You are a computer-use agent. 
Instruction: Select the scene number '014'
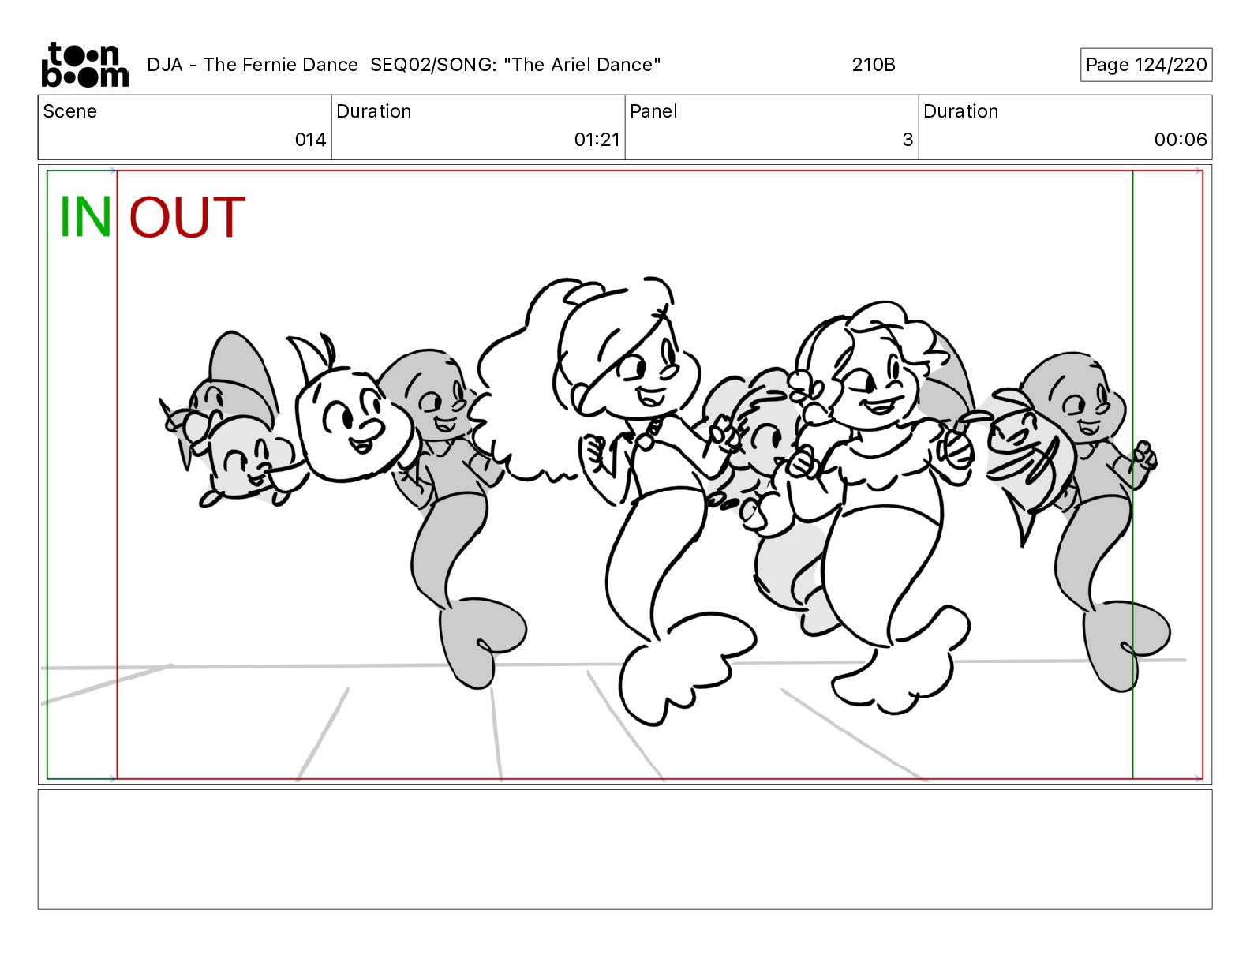pos(310,140)
